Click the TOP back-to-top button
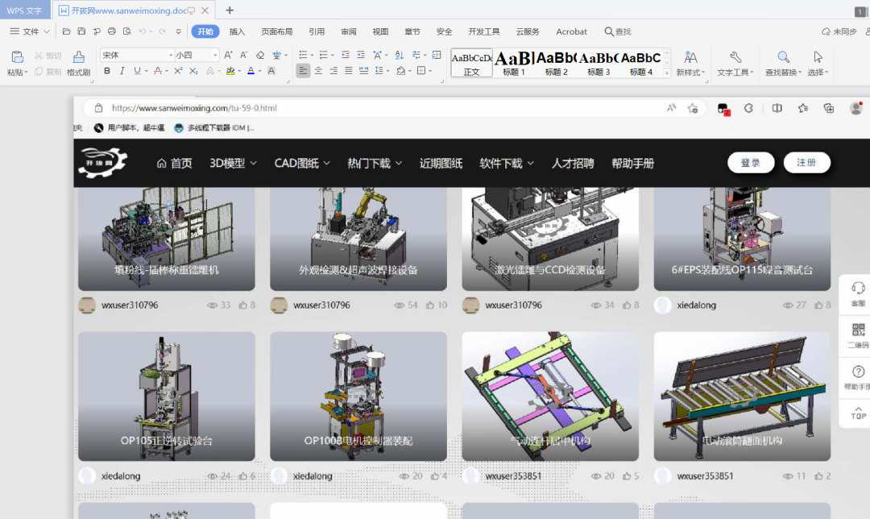The width and height of the screenshot is (870, 519). 858,413
